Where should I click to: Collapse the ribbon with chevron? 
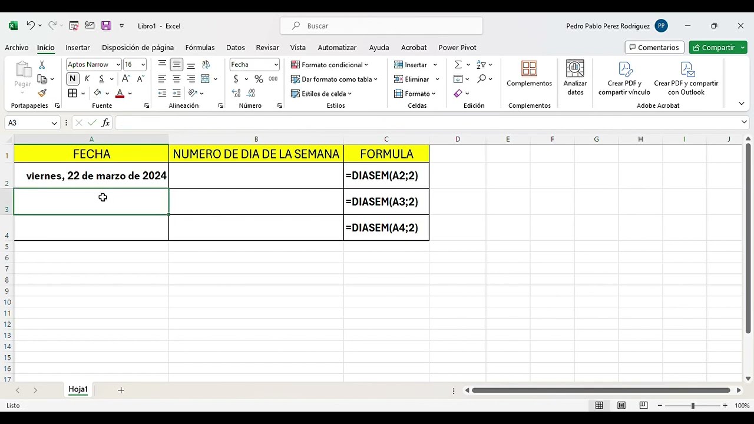(x=741, y=104)
